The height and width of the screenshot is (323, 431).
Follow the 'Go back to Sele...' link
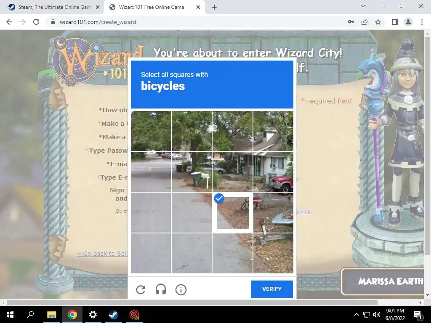click(x=103, y=254)
